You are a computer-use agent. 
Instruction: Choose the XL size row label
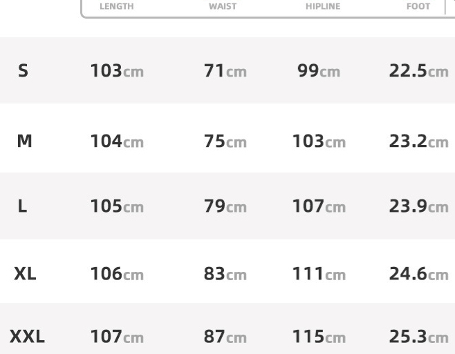(26, 275)
